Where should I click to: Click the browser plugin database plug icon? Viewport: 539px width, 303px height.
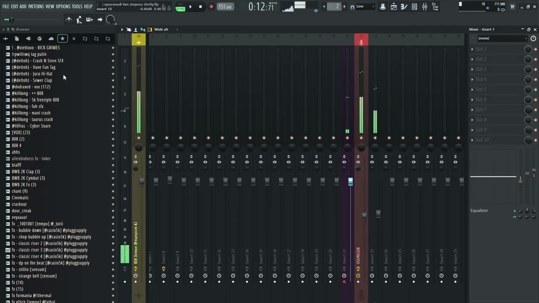point(28,39)
